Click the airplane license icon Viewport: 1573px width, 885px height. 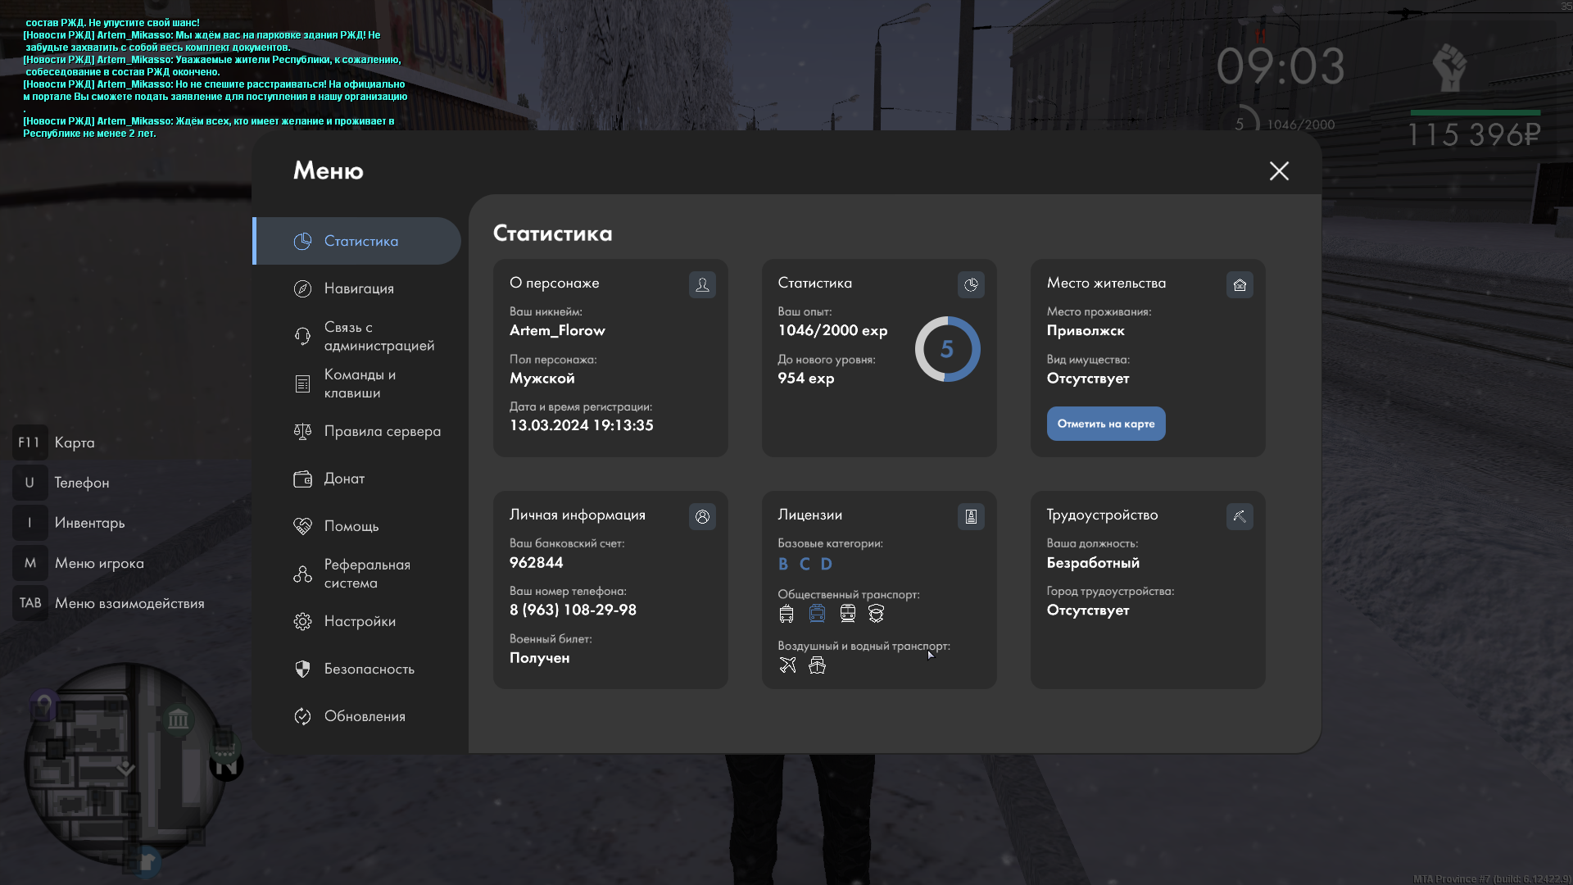point(787,665)
